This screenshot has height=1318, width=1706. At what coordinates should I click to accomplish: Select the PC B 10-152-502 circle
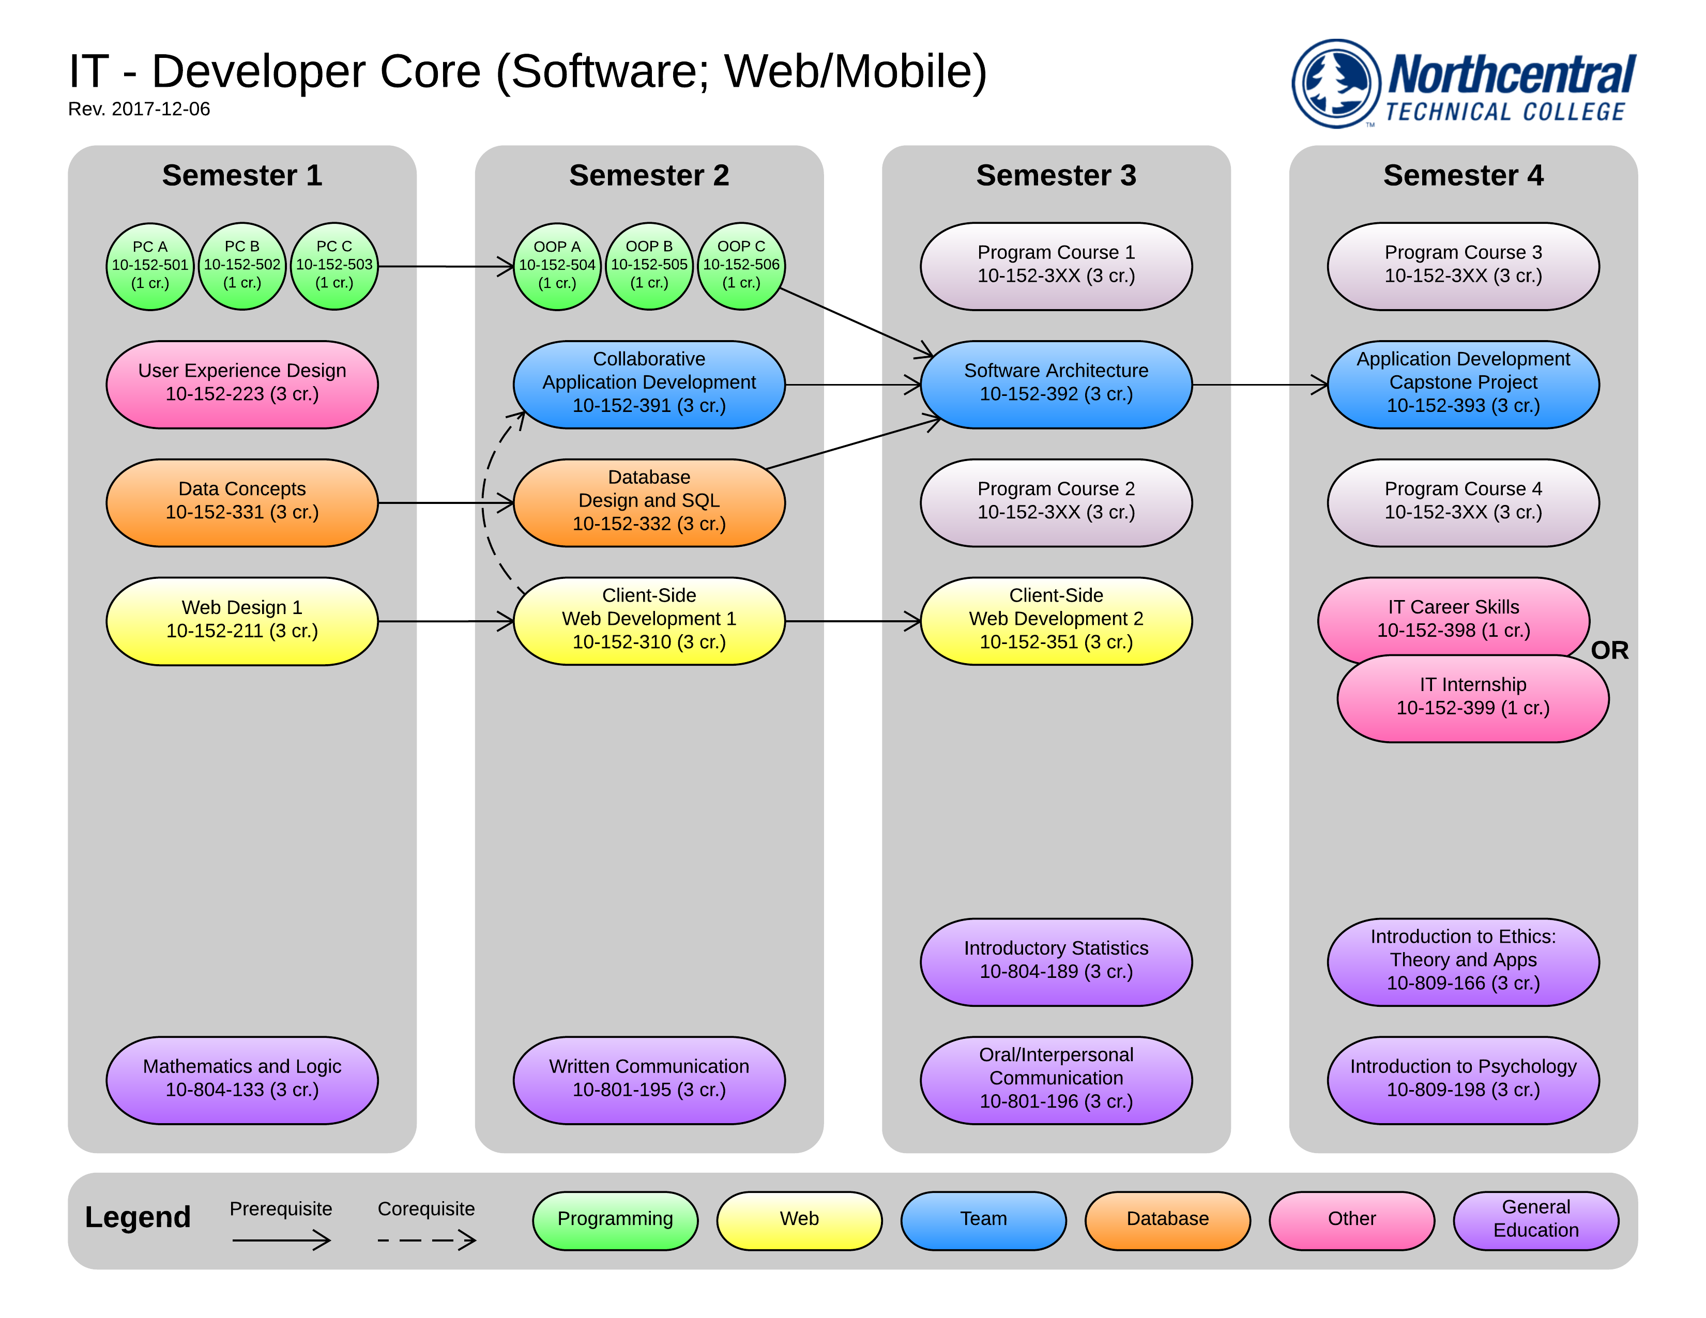[x=242, y=266]
